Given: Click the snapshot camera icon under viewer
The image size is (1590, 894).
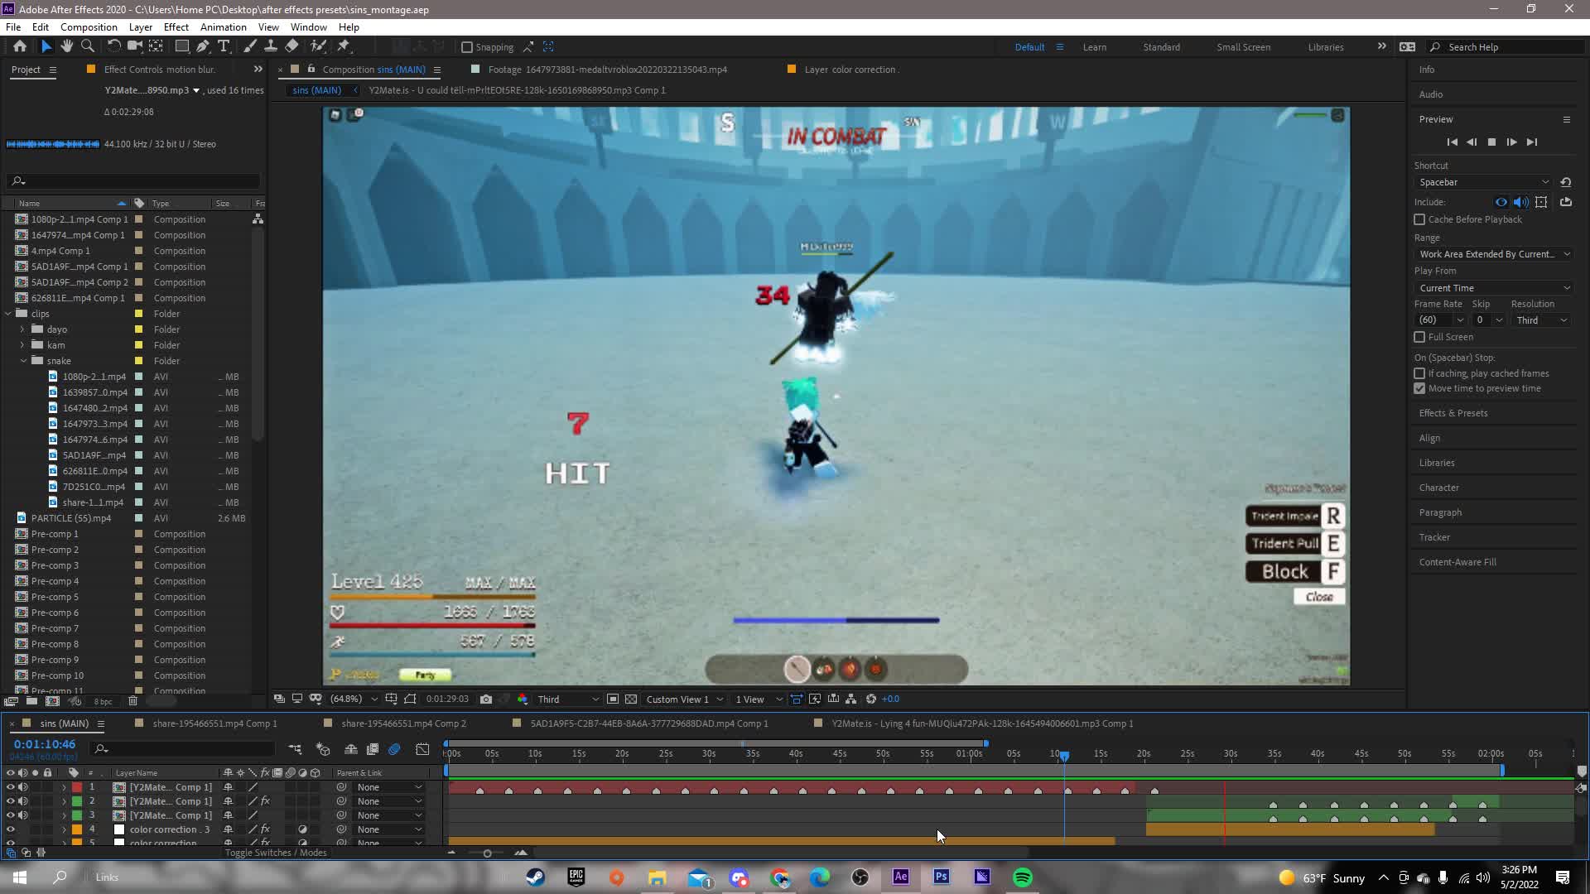Looking at the screenshot, I should coord(486,699).
